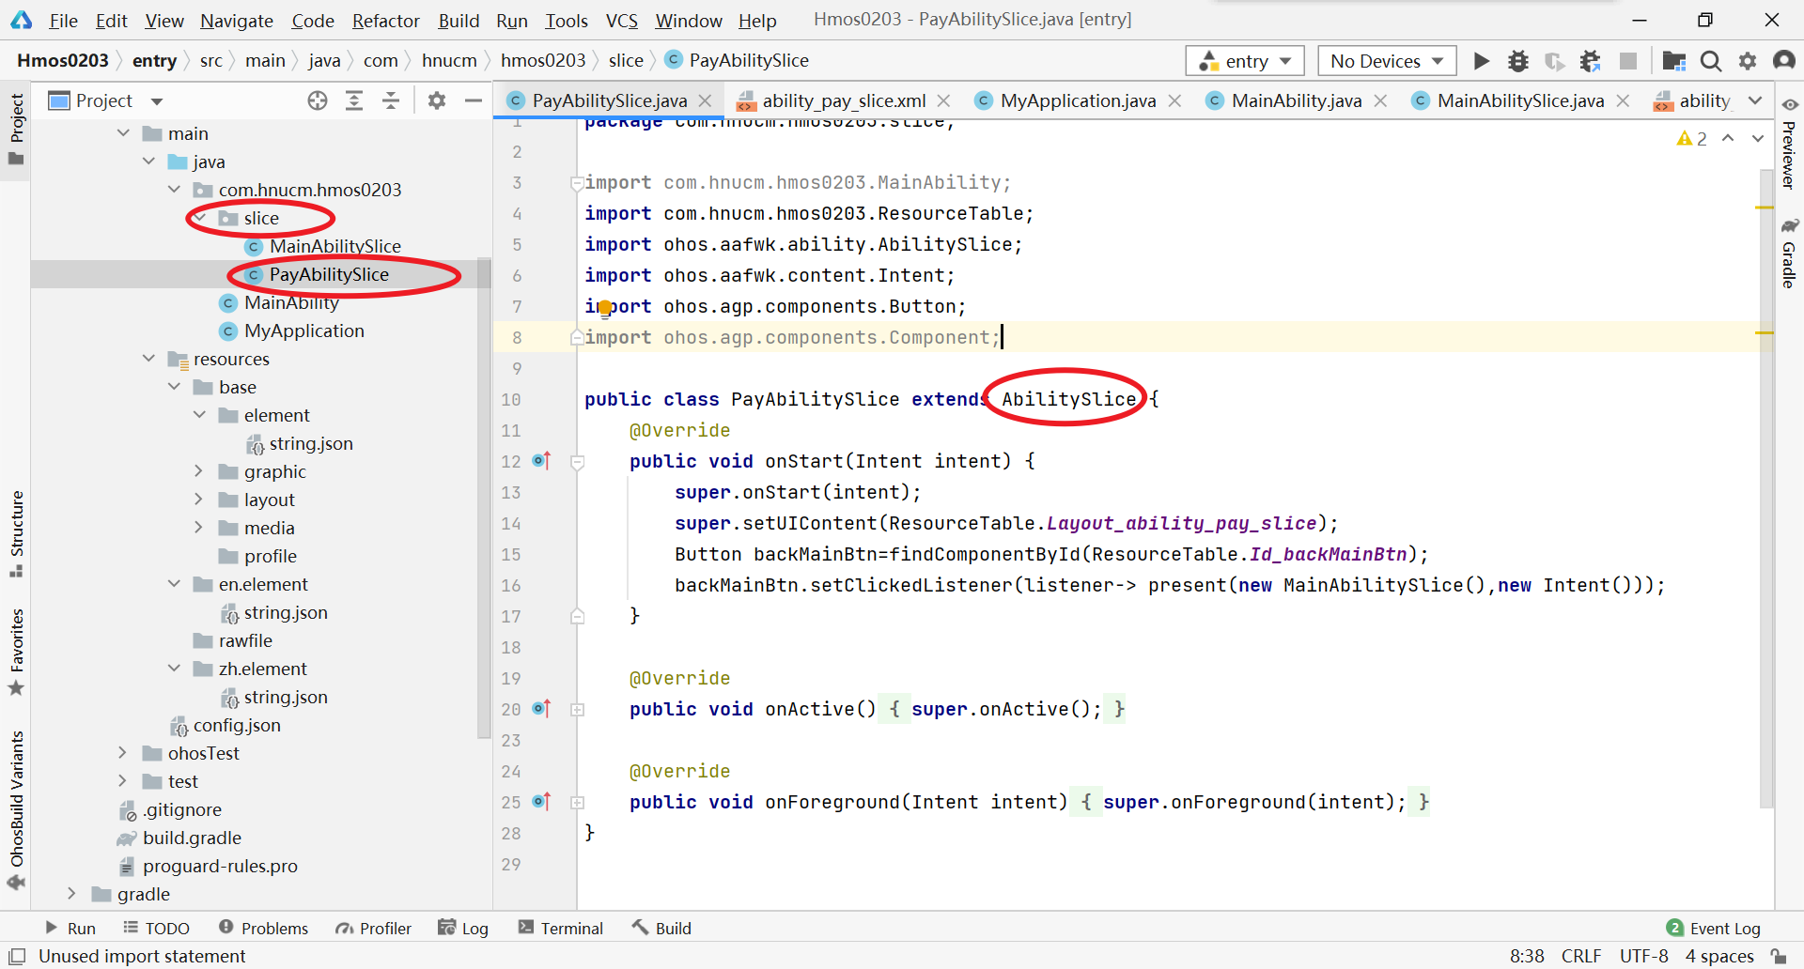Open Project panel options gear
Image resolution: width=1804 pixels, height=969 pixels.
pos(437,100)
